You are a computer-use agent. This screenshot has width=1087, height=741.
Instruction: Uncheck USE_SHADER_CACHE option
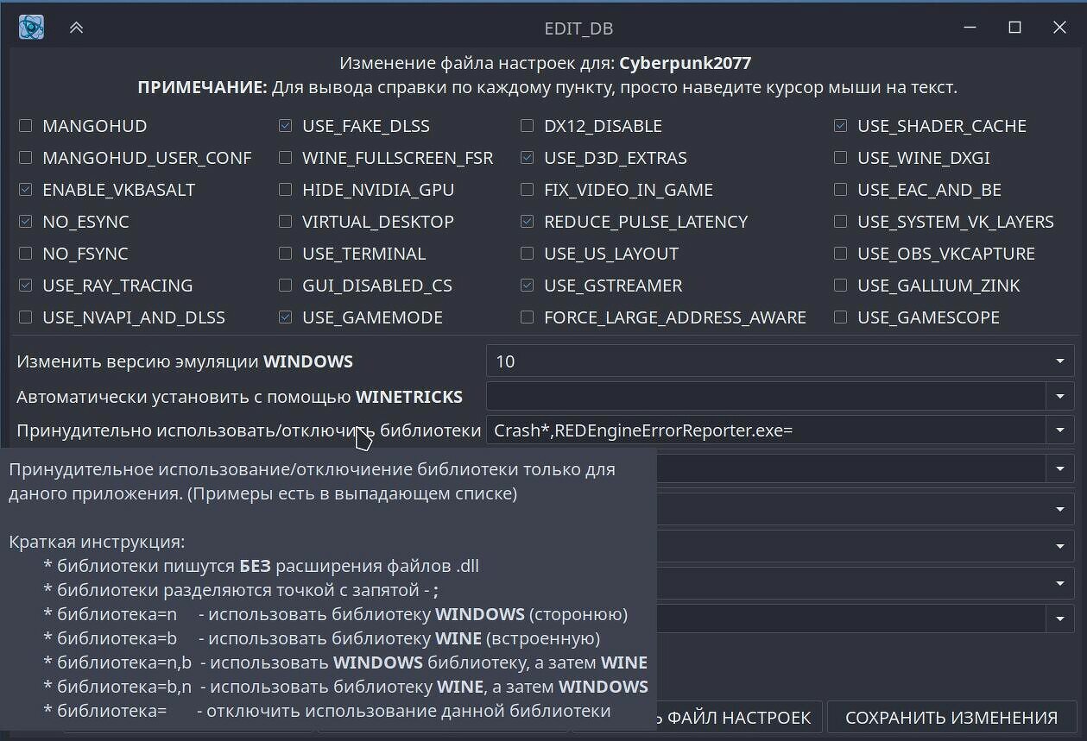841,126
